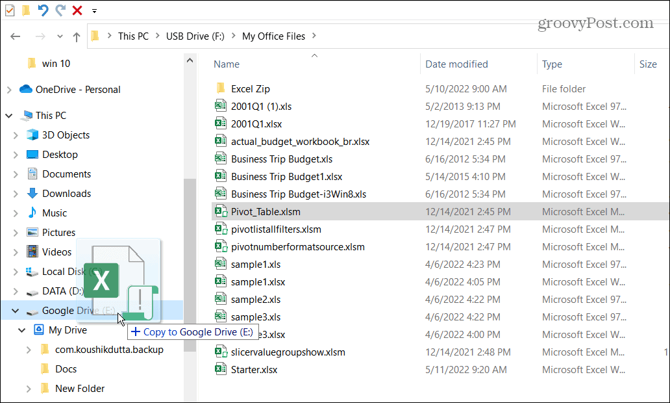Select the Starter.xlsx Excel file

[x=256, y=369]
